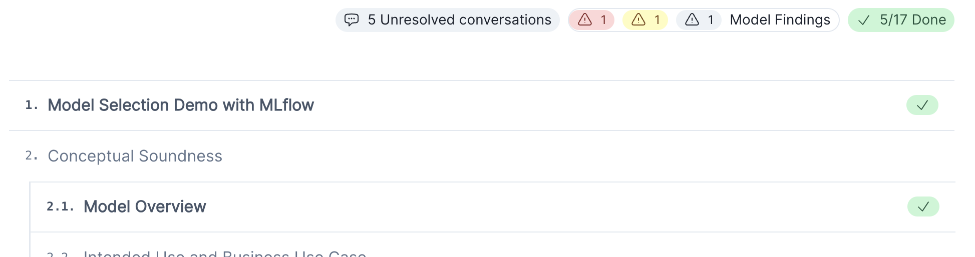975x257 pixels.
Task: Click the count number in the yellow findings badge
Action: tap(657, 20)
